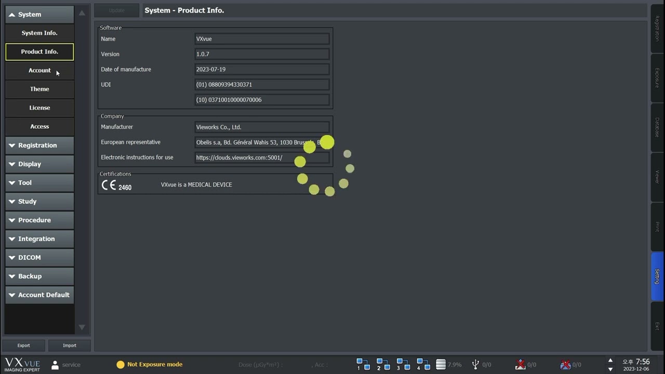
Task: Open the System Info. page
Action: (x=39, y=33)
